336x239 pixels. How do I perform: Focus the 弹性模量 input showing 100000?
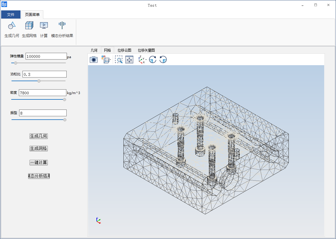46,56
